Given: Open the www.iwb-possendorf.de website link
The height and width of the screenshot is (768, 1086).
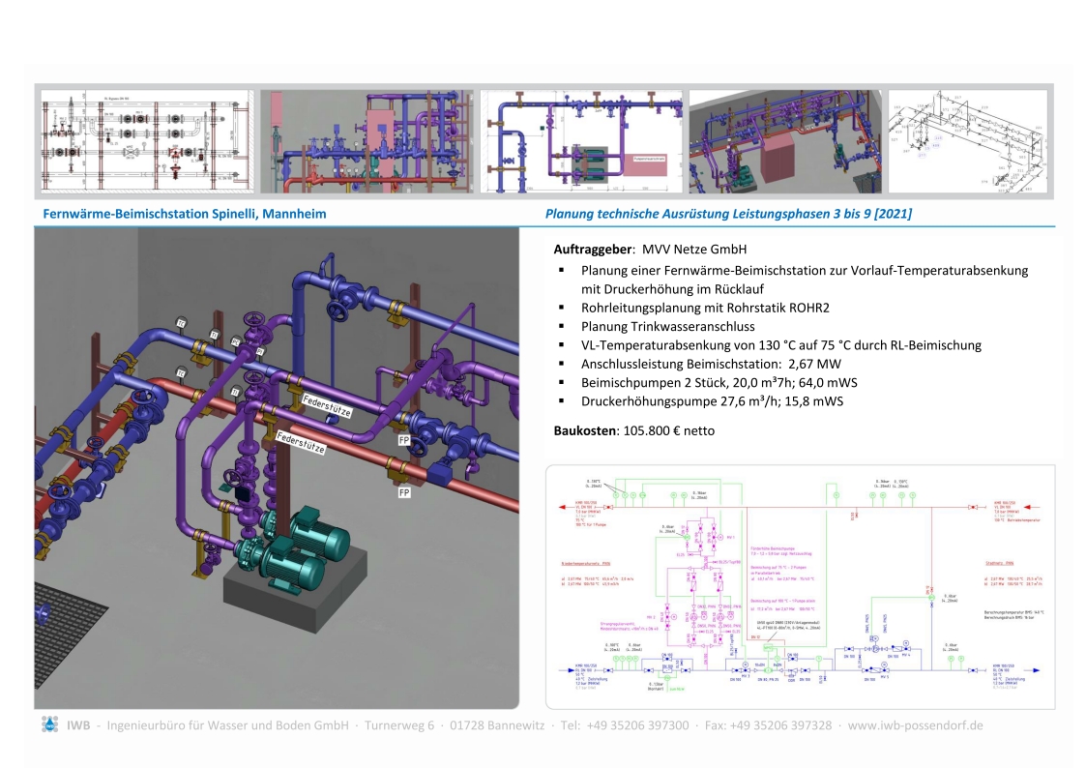Looking at the screenshot, I should pyautogui.click(x=915, y=725).
